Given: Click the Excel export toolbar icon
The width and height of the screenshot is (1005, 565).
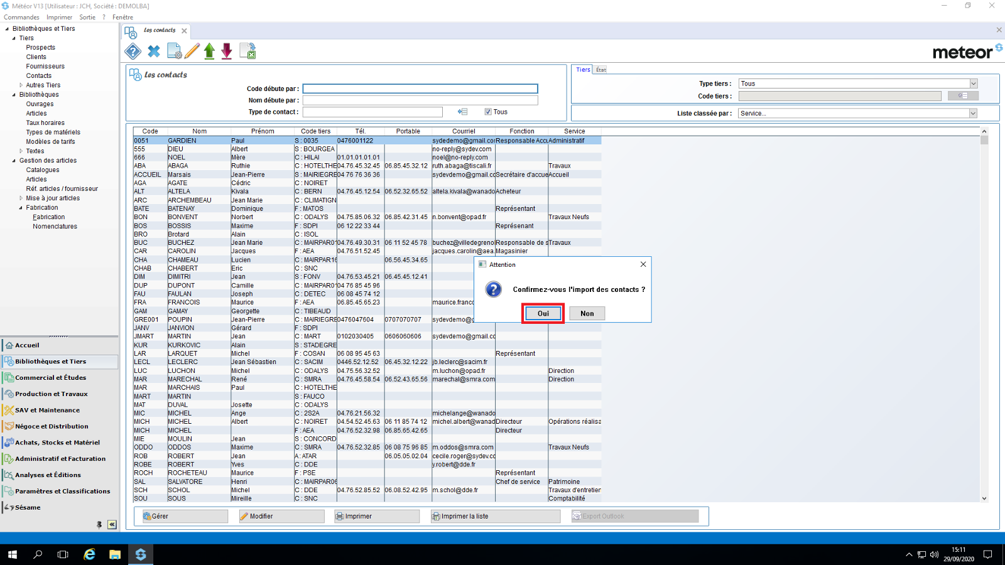Looking at the screenshot, I should pos(248,51).
